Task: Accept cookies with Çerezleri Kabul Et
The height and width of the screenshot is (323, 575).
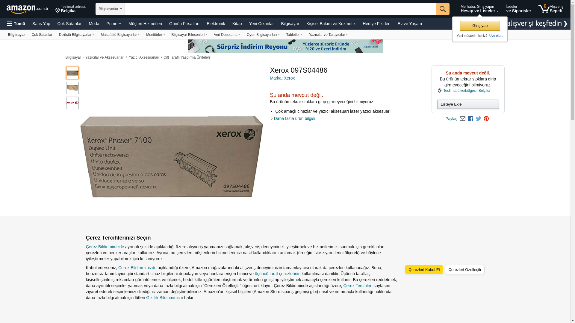Action: [x=424, y=270]
